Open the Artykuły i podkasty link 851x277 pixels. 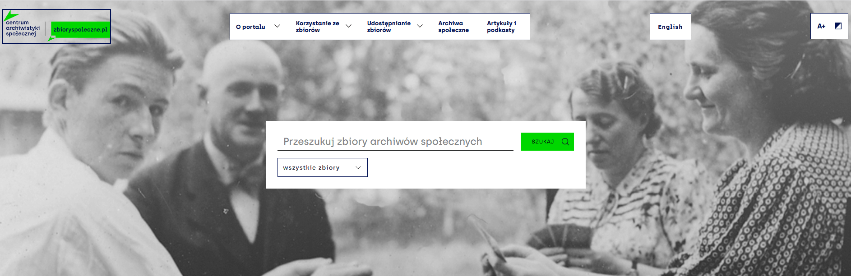(x=501, y=27)
